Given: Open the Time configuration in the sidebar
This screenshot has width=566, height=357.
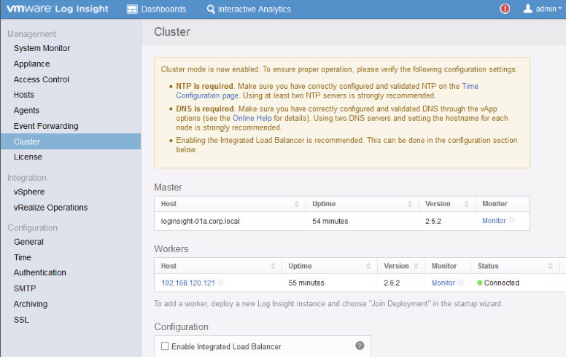Looking at the screenshot, I should pos(23,257).
